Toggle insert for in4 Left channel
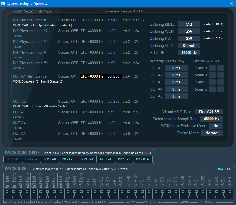 pyautogui.click(x=47, y=194)
